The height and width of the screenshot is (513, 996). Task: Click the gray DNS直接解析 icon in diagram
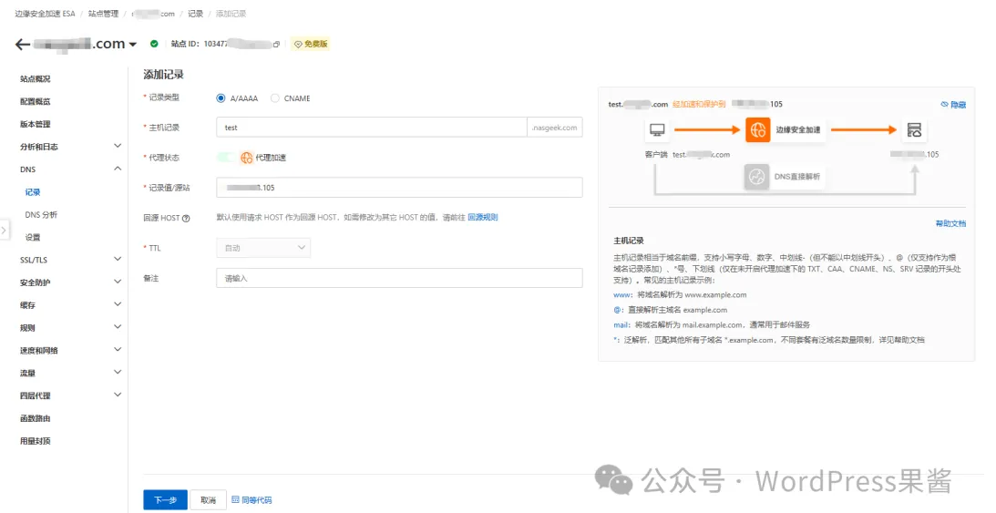756,177
